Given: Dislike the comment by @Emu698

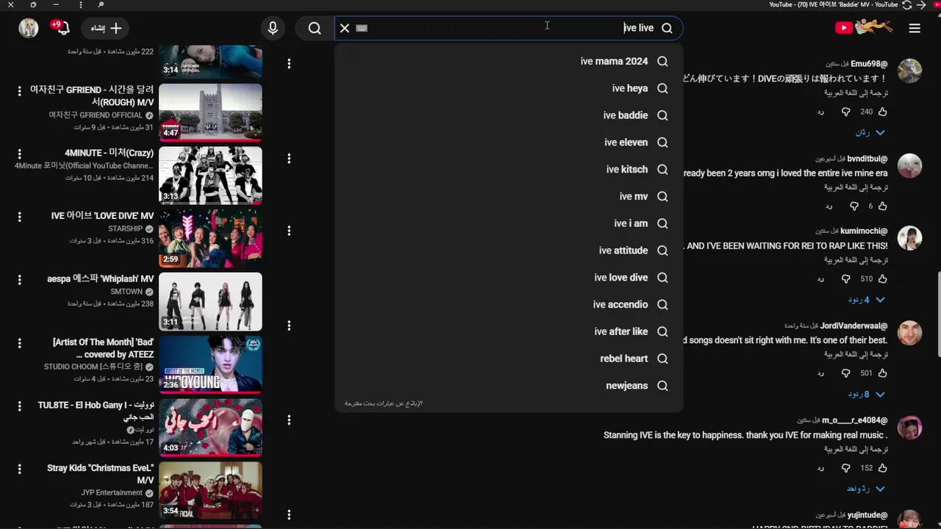Looking at the screenshot, I should point(845,112).
